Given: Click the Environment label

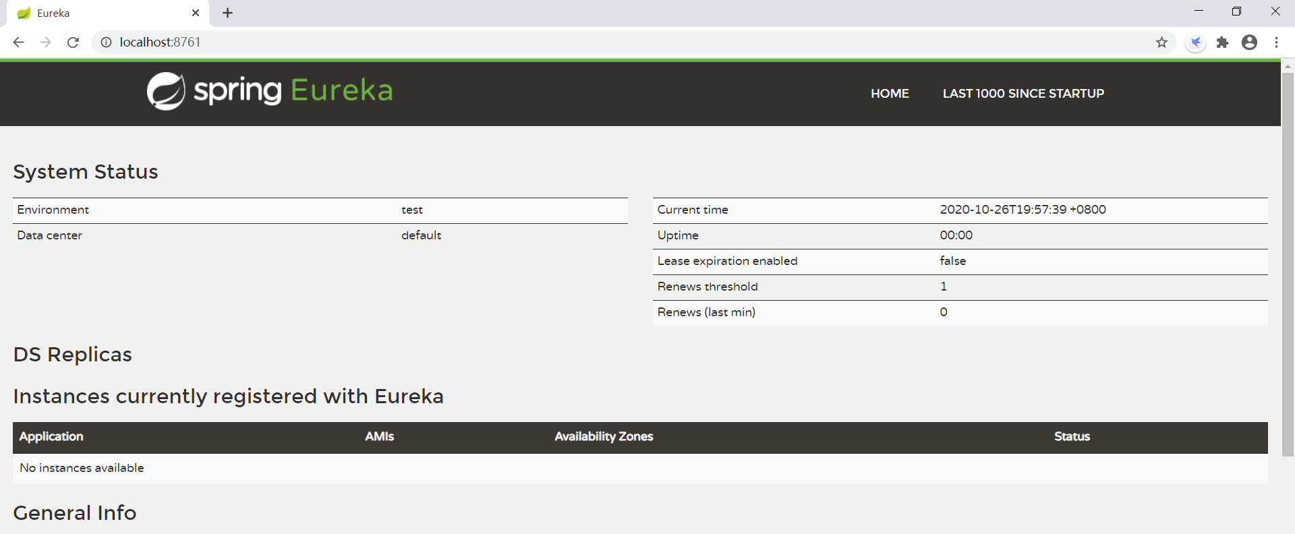Looking at the screenshot, I should 53,210.
